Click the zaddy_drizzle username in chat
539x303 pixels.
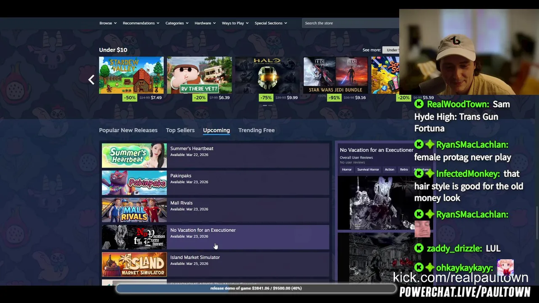pos(454,249)
